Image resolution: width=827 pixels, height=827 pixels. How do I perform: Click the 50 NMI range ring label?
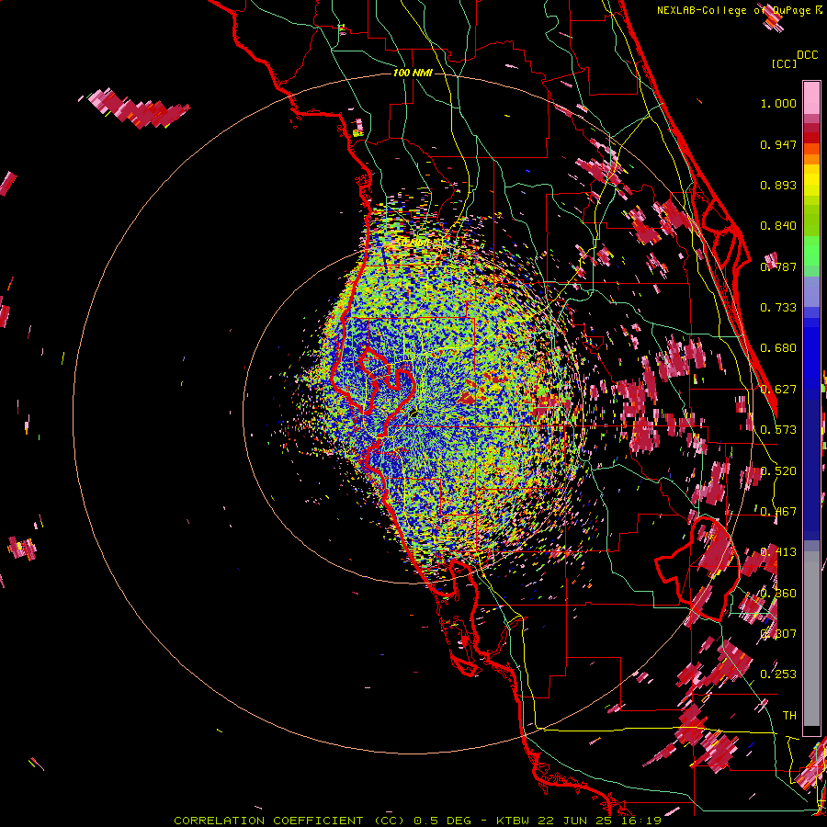[x=413, y=243]
